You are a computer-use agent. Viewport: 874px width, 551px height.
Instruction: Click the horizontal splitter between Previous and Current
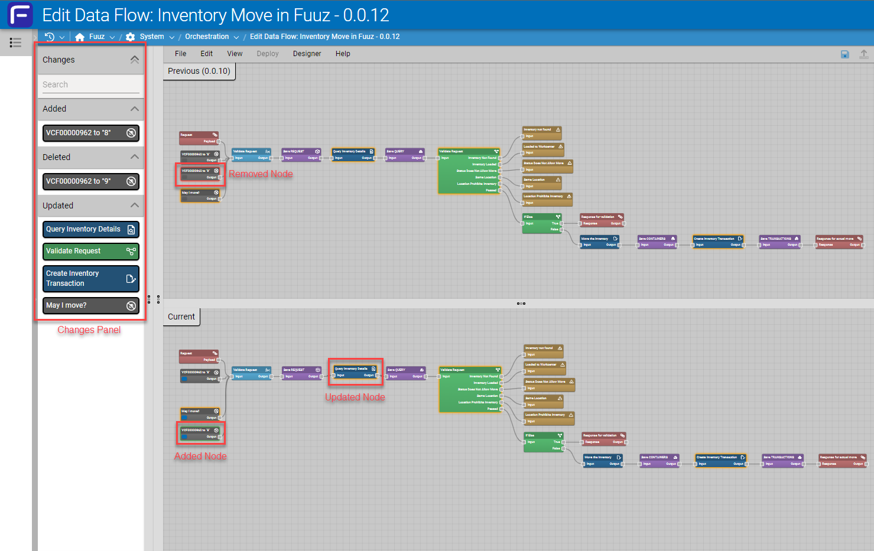click(521, 304)
